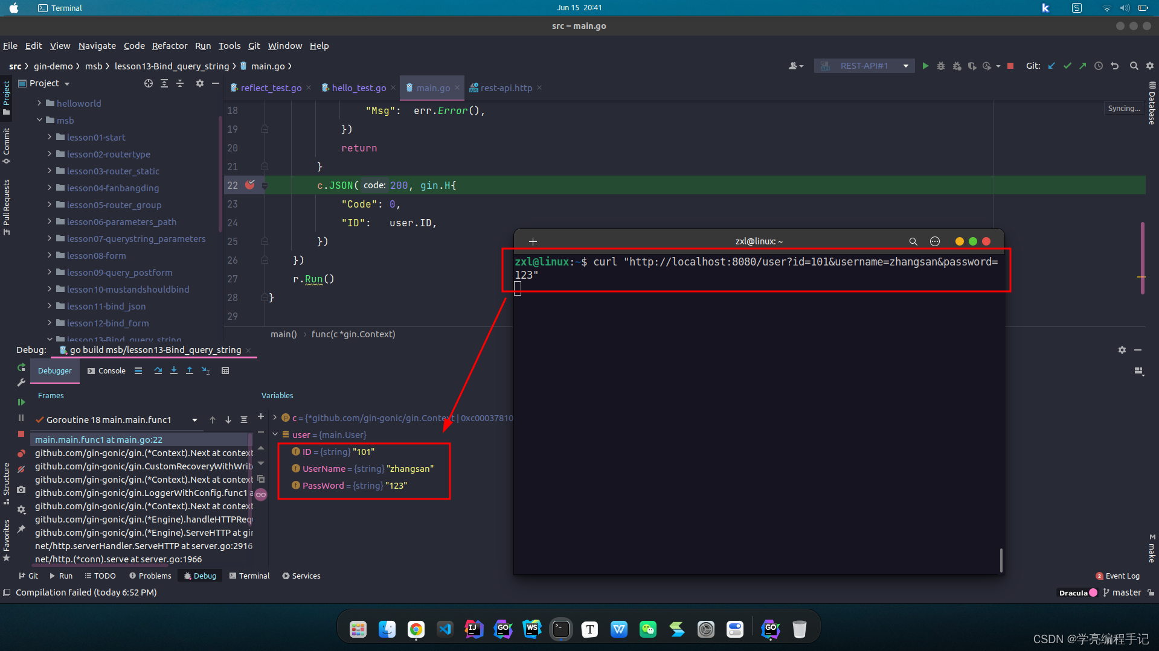Resume program in debugger
Viewport: 1159px width, 651px height.
tap(21, 402)
